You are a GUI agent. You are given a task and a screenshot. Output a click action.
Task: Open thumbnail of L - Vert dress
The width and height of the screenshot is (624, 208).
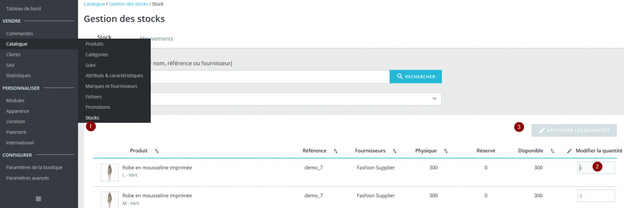(x=110, y=172)
